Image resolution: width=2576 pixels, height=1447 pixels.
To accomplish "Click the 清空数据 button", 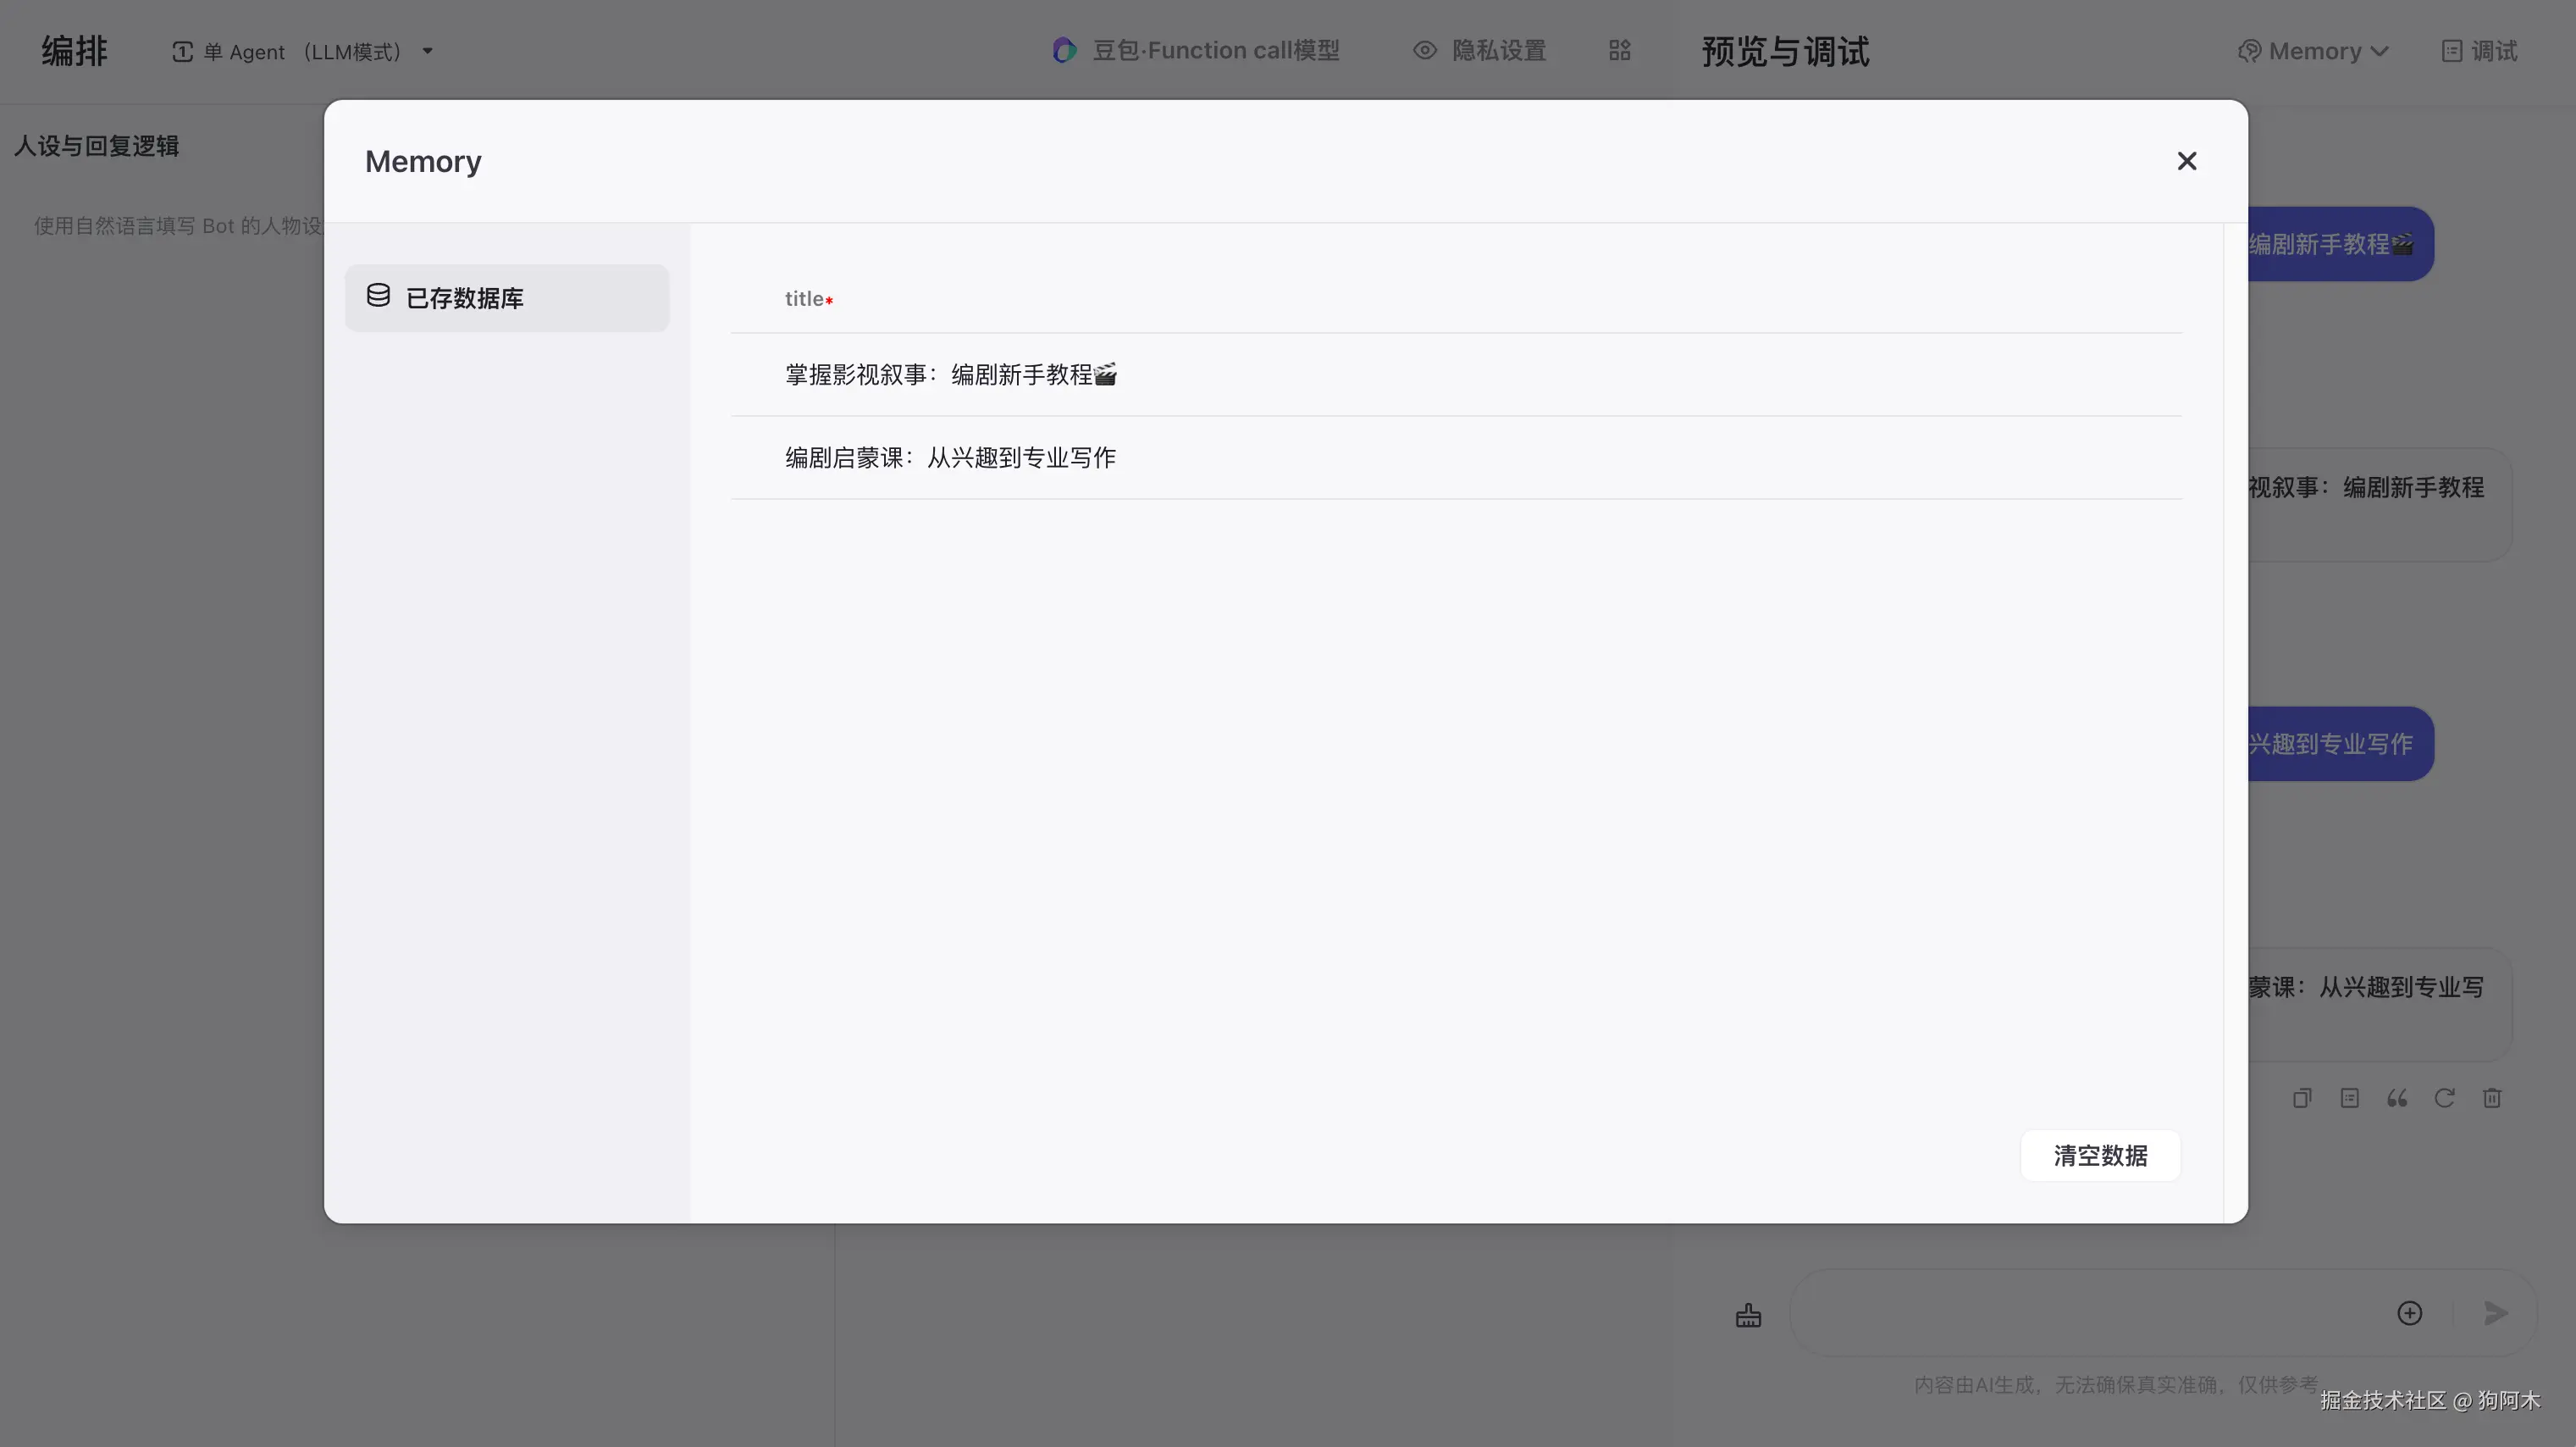I will click(2100, 1156).
